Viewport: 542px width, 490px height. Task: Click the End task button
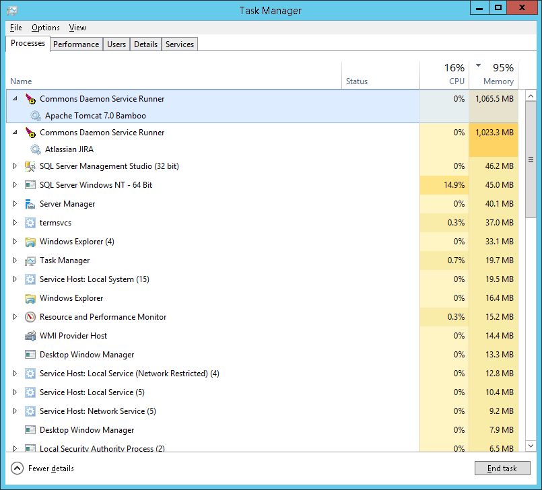502,468
